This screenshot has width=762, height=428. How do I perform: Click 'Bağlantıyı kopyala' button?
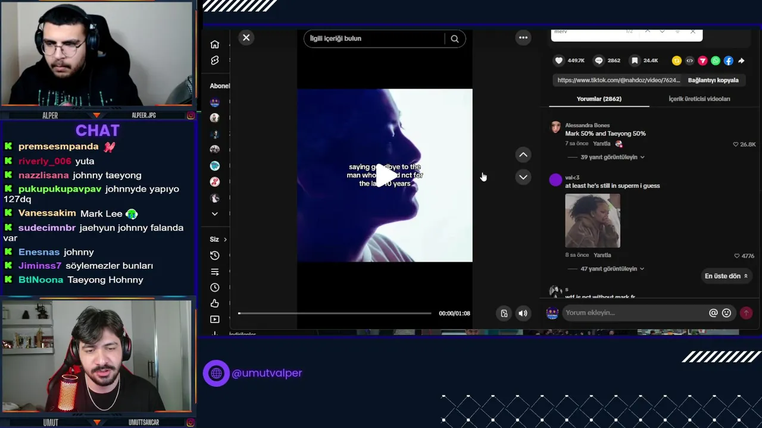click(x=713, y=80)
